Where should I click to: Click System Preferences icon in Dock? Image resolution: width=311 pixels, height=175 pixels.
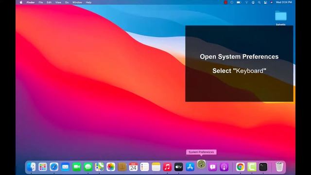201,164
